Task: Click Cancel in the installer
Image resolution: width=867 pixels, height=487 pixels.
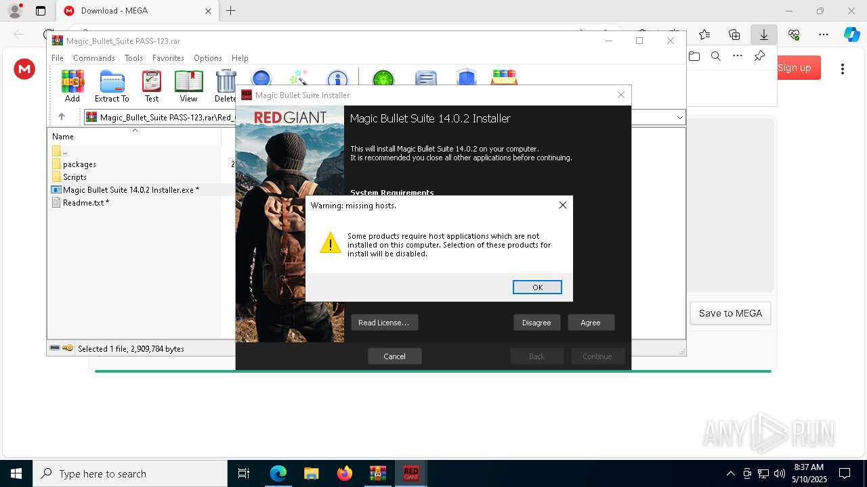Action: (x=394, y=356)
